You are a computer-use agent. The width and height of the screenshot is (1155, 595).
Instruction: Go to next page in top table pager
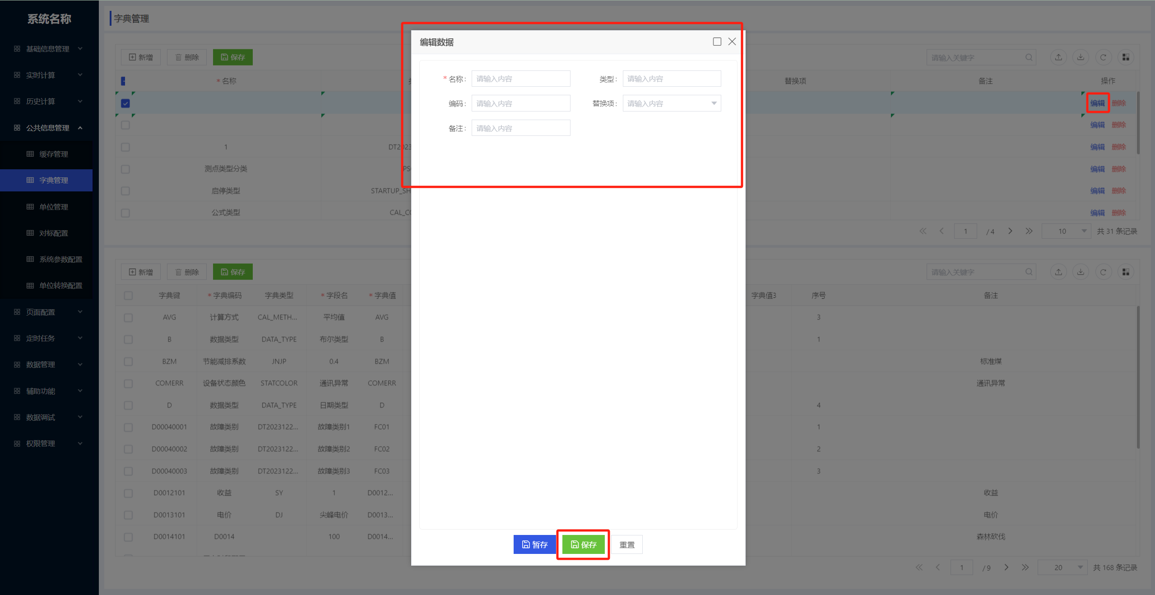point(1010,231)
